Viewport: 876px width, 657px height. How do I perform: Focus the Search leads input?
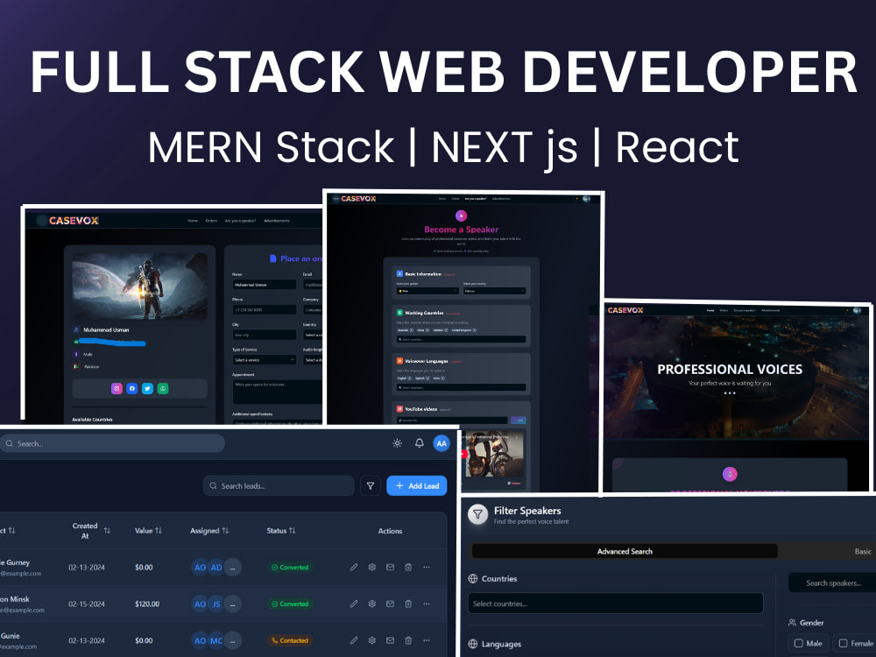279,486
